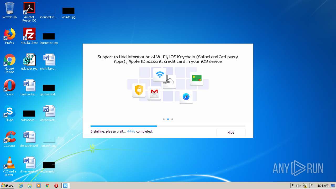Open diemachine.rtf document
Image resolution: width=336 pixels, height=189 pixels.
tap(29, 139)
